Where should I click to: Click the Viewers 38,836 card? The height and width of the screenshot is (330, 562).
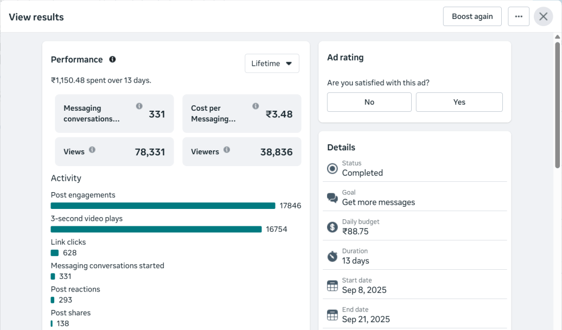(x=242, y=152)
